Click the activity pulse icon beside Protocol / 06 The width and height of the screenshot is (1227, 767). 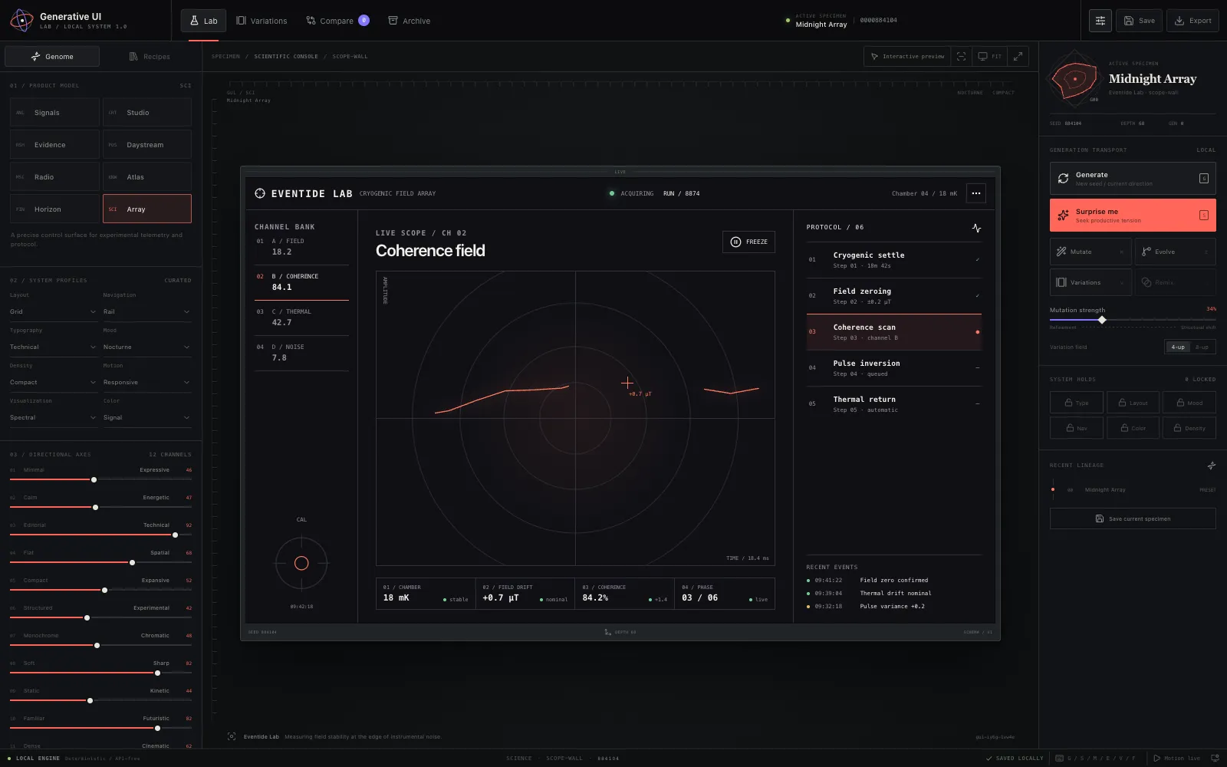click(976, 228)
